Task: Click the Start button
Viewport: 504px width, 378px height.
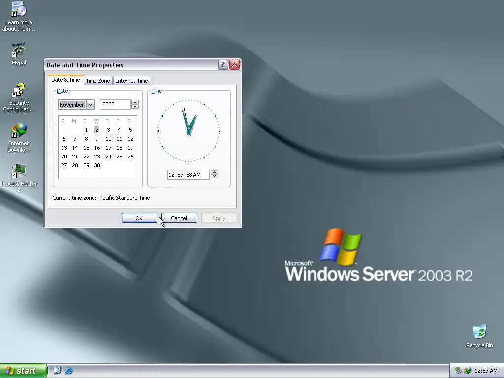Action: tap(24, 371)
